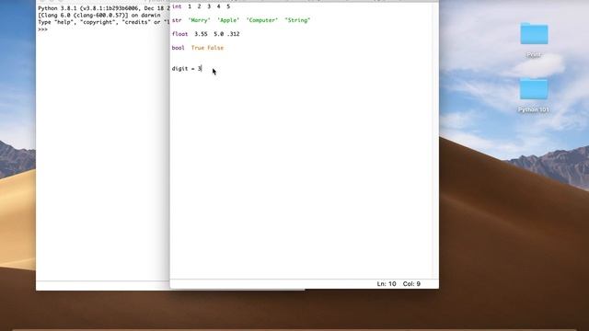Select the variable name 'digit' in editor
This screenshot has height=331, width=589.
coord(179,69)
